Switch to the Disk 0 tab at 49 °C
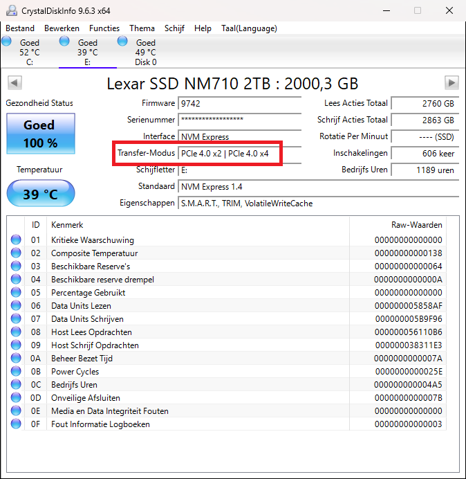Viewport: 466px width, 479px height. point(146,52)
